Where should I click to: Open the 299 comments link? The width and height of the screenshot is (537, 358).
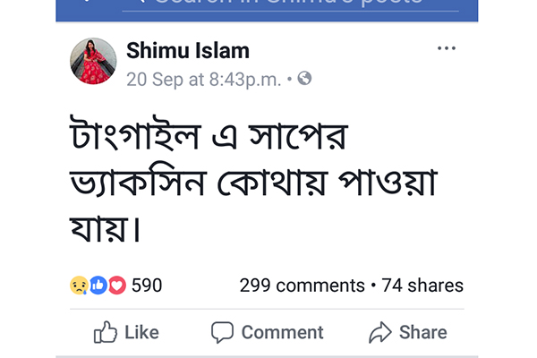click(x=303, y=286)
